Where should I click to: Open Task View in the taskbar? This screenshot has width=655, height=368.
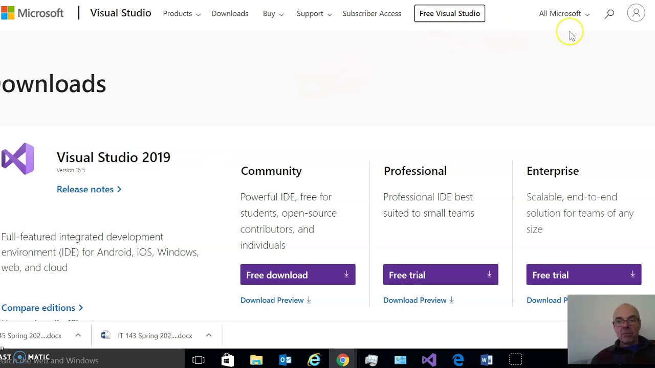[199, 360]
